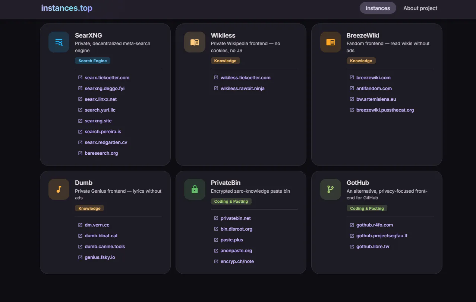Viewport: 476px width, 302px height.
Task: Click the Knowledge tag on Dumb card
Action: click(x=89, y=208)
